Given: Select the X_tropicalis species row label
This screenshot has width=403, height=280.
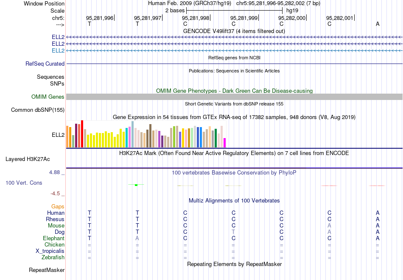Looking at the screenshot, I should [x=50, y=251].
